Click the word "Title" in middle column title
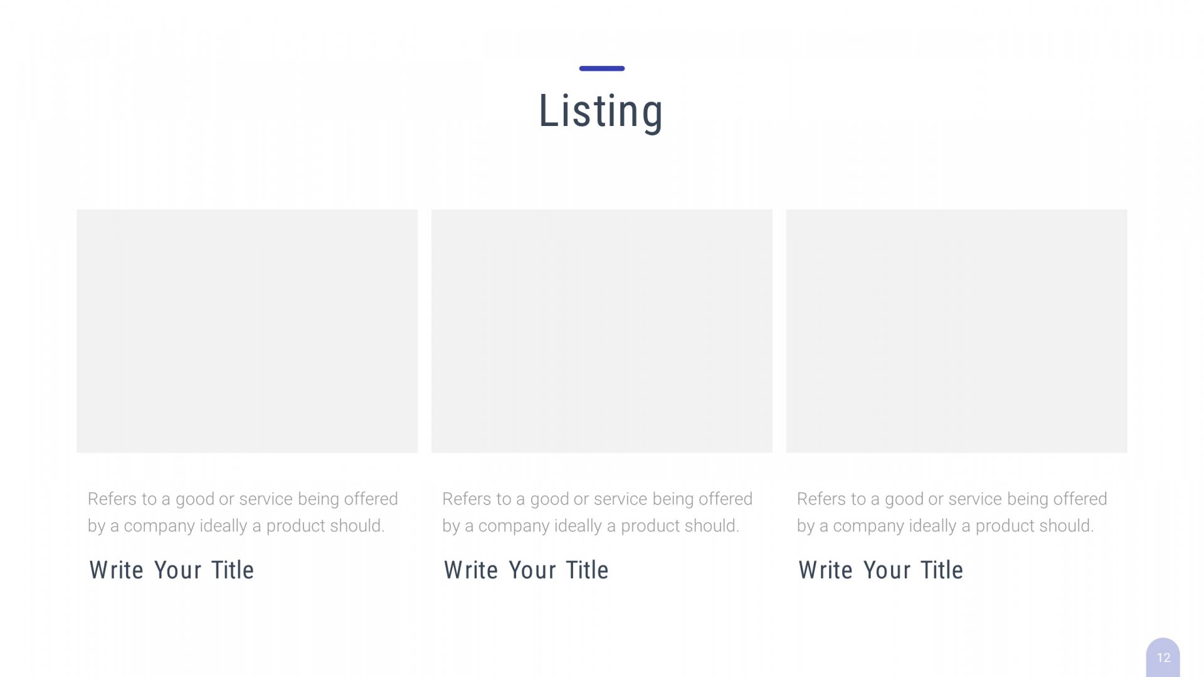Image resolution: width=1204 pixels, height=677 pixels. 587,570
